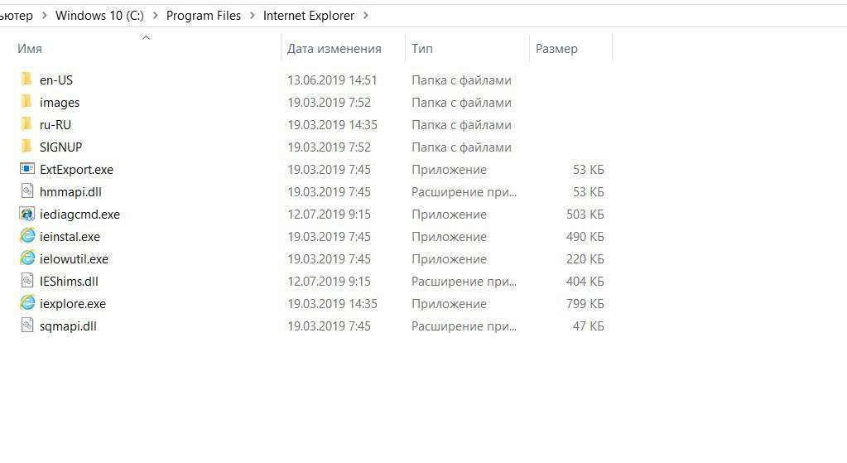Select file name ielowutil.exe
Viewport: 847px width, 463px height.
coord(74,258)
